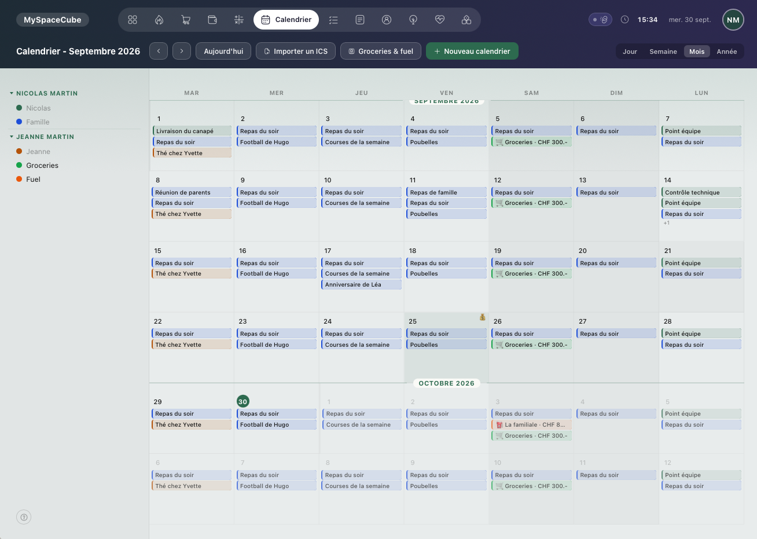Switch to the Jour view
757x539 pixels.
tap(630, 52)
